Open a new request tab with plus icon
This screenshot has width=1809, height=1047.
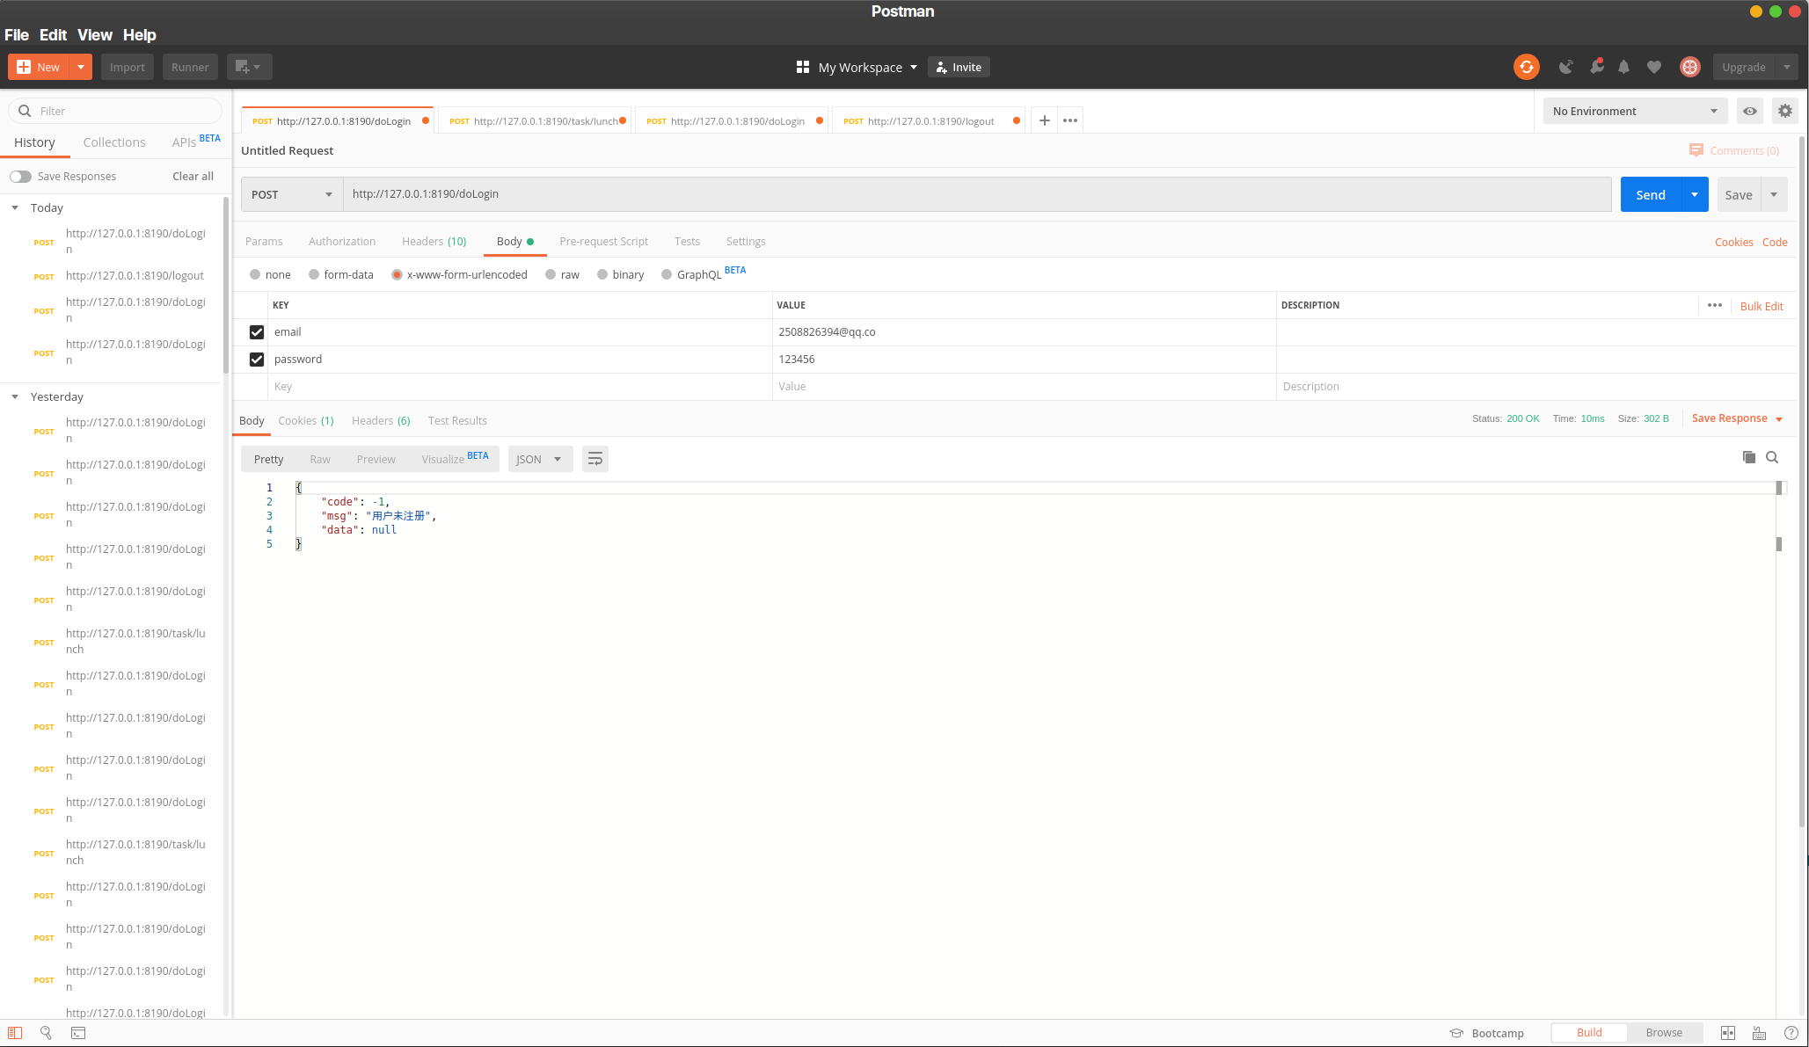click(1044, 120)
